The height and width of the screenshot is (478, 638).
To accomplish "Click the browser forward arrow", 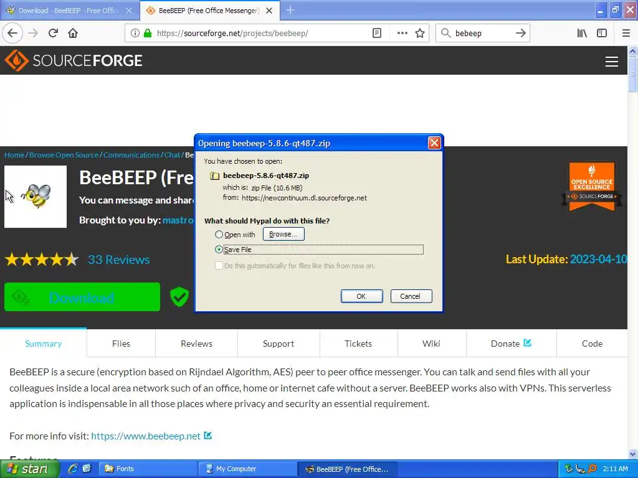I will tap(33, 33).
